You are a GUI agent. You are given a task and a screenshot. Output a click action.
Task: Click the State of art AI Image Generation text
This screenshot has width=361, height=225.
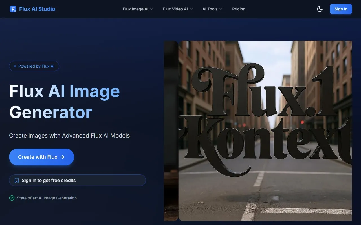pyautogui.click(x=47, y=198)
